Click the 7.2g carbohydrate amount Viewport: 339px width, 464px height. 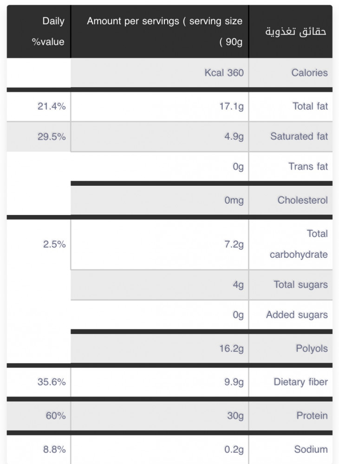[234, 244]
